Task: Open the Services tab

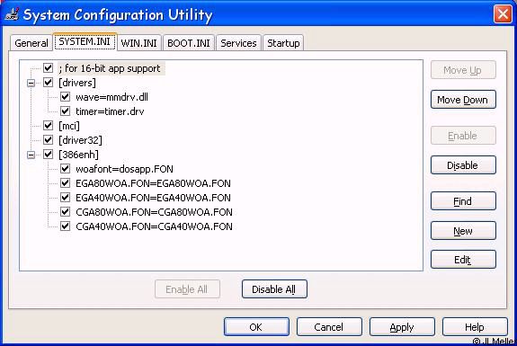Action: (x=238, y=43)
